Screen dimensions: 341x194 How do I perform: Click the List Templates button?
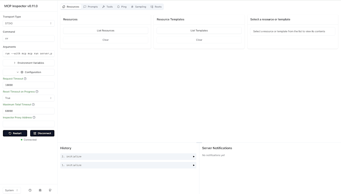199,30
